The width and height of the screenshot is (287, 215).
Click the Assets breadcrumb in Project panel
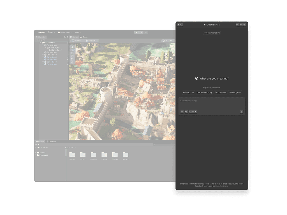[x=70, y=148]
